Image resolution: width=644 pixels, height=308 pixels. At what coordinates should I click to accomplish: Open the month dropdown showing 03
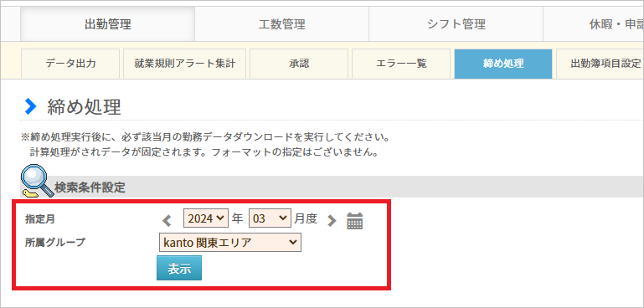tap(270, 218)
